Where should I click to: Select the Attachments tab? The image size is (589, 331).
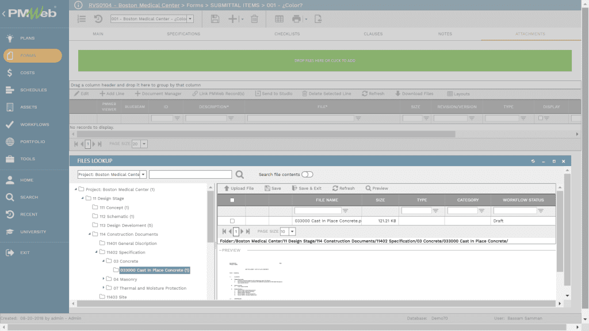click(x=530, y=34)
